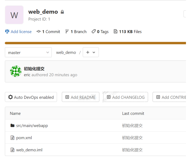
Task: Open the master branch dropdown
Action: (x=28, y=52)
